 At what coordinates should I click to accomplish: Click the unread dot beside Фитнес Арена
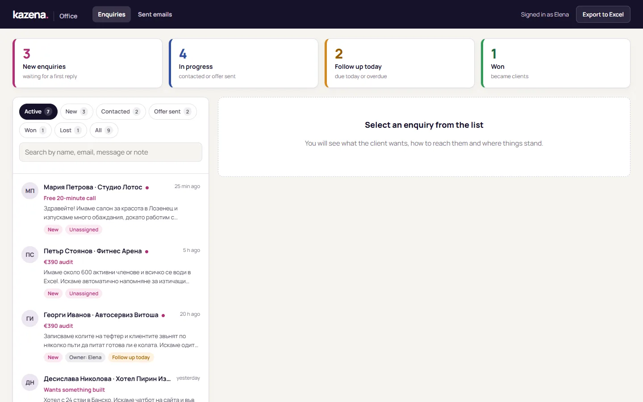pyautogui.click(x=147, y=251)
